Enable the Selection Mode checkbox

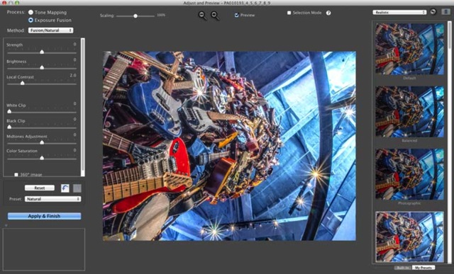pyautogui.click(x=289, y=13)
